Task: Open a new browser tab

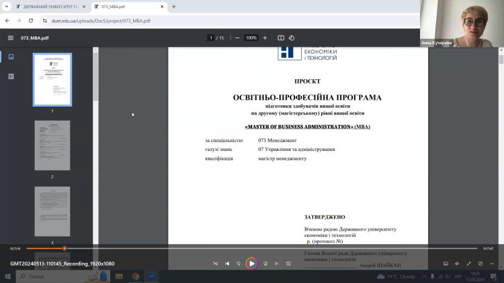Action: [174, 7]
